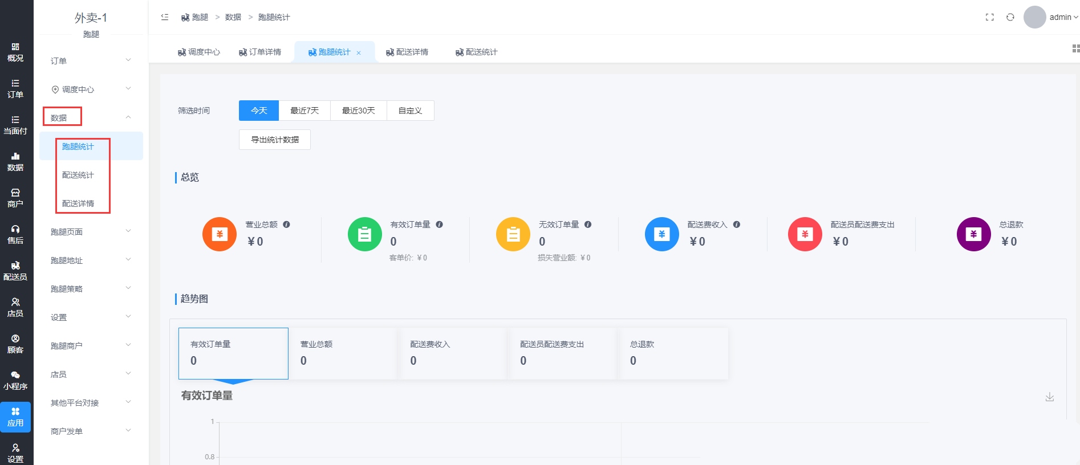
Task: Select the 最近7天 time filter
Action: pyautogui.click(x=304, y=111)
